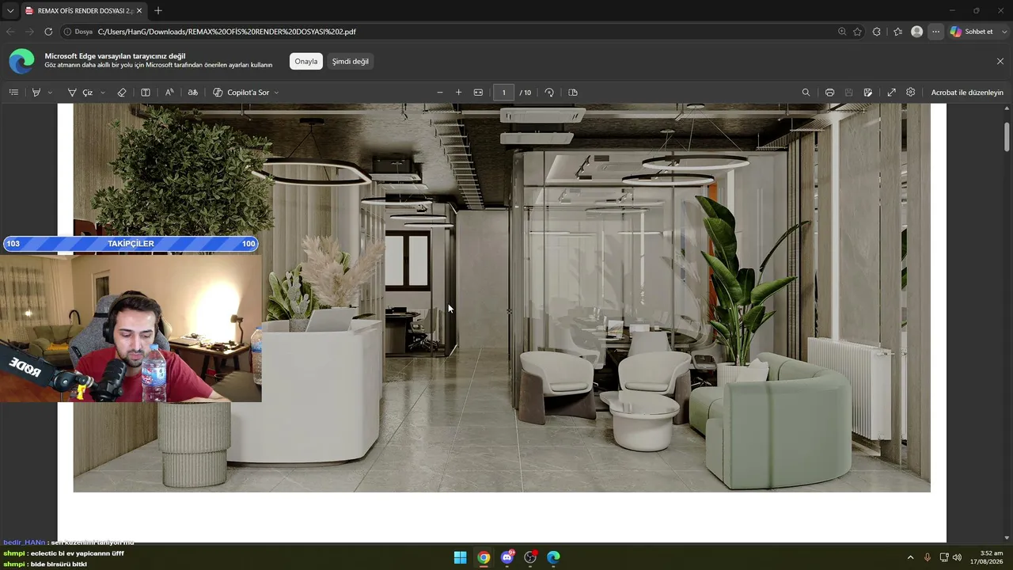Click the save-as icon with pencil
1013x570 pixels.
pyautogui.click(x=868, y=93)
